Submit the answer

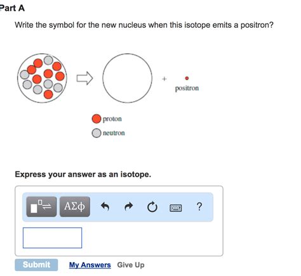[36, 265]
